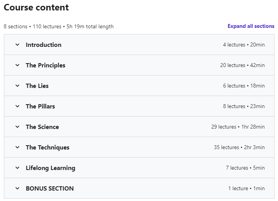
Task: Expand The Principles using its chevron arrow
Action: [17, 65]
